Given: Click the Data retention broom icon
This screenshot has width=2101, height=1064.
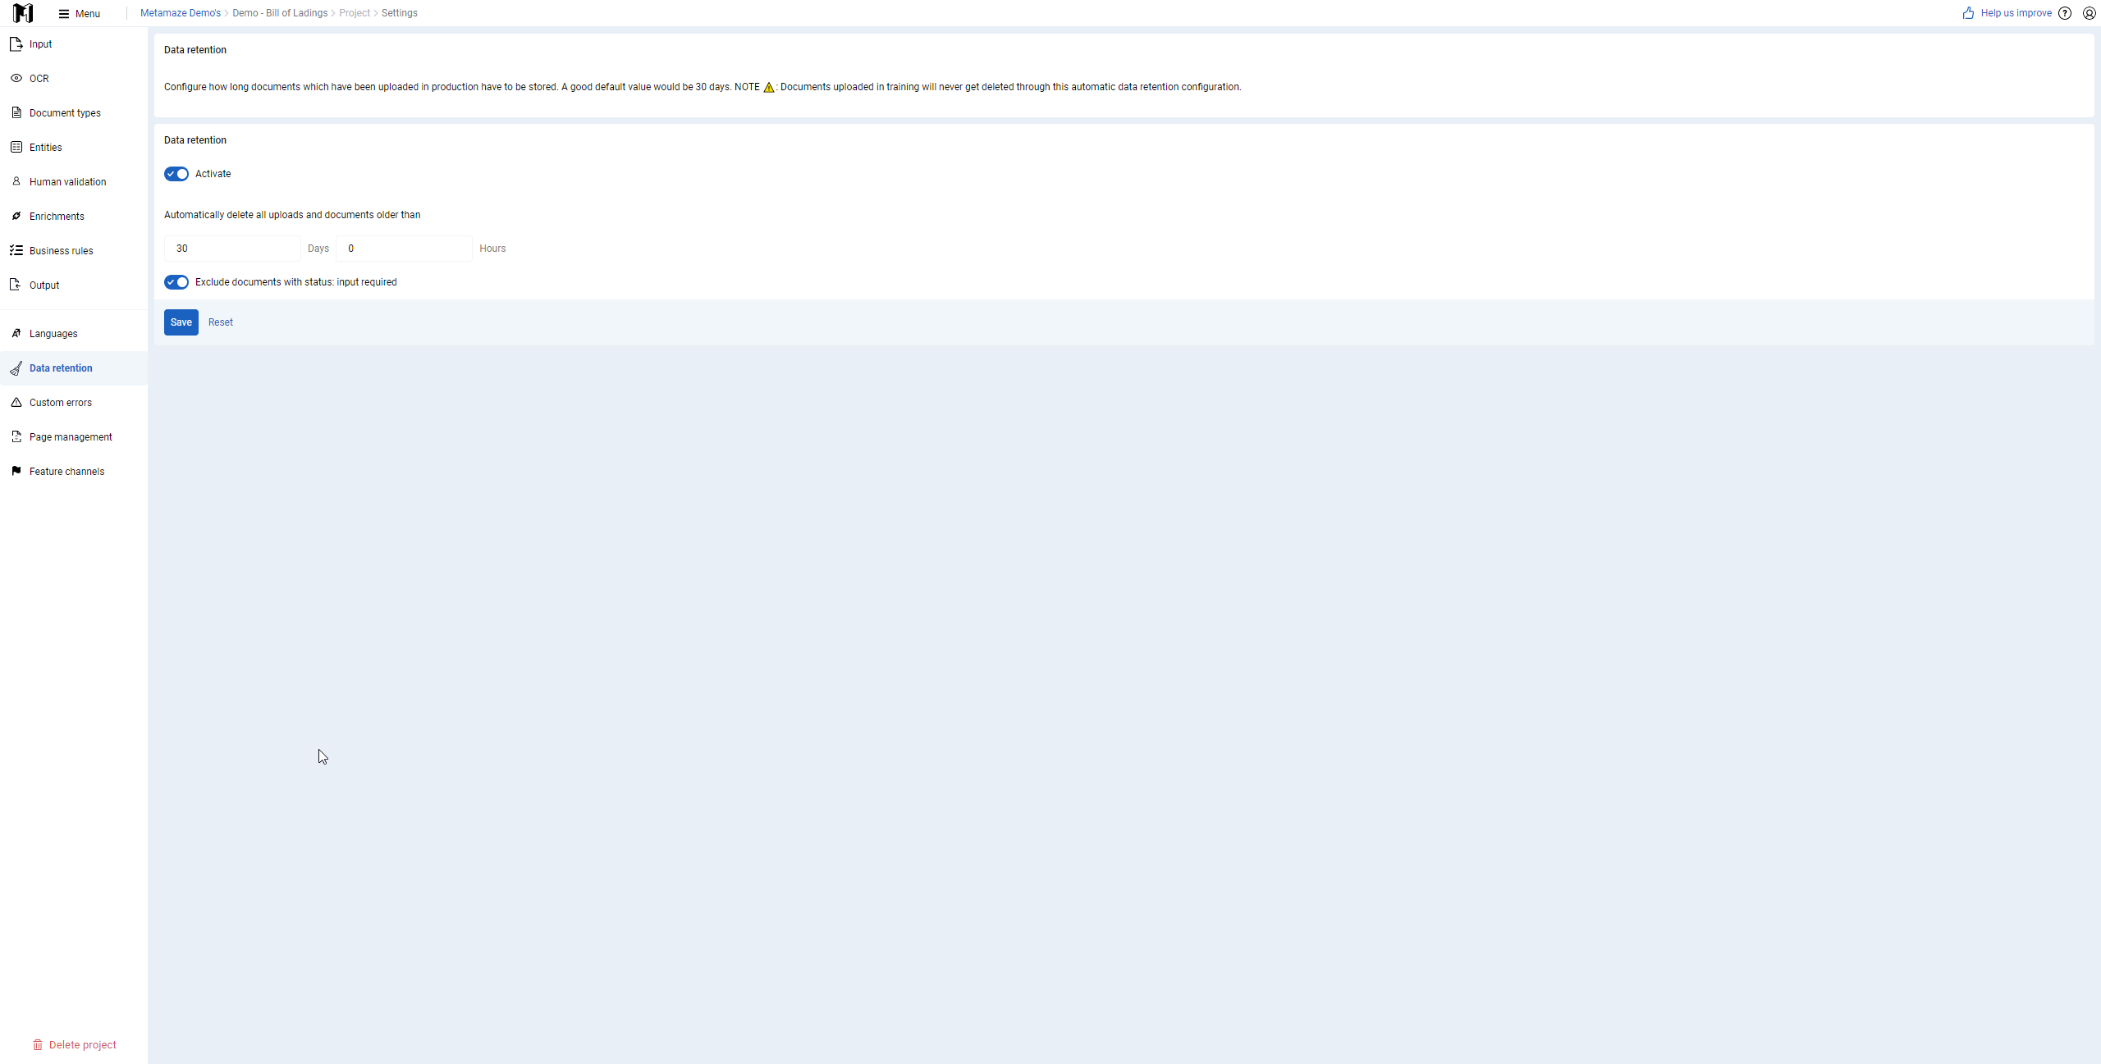Looking at the screenshot, I should 16,368.
